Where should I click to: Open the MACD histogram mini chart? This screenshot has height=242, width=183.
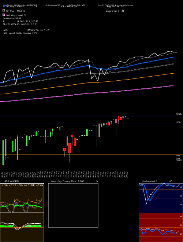pyautogui.click(x=22, y=227)
